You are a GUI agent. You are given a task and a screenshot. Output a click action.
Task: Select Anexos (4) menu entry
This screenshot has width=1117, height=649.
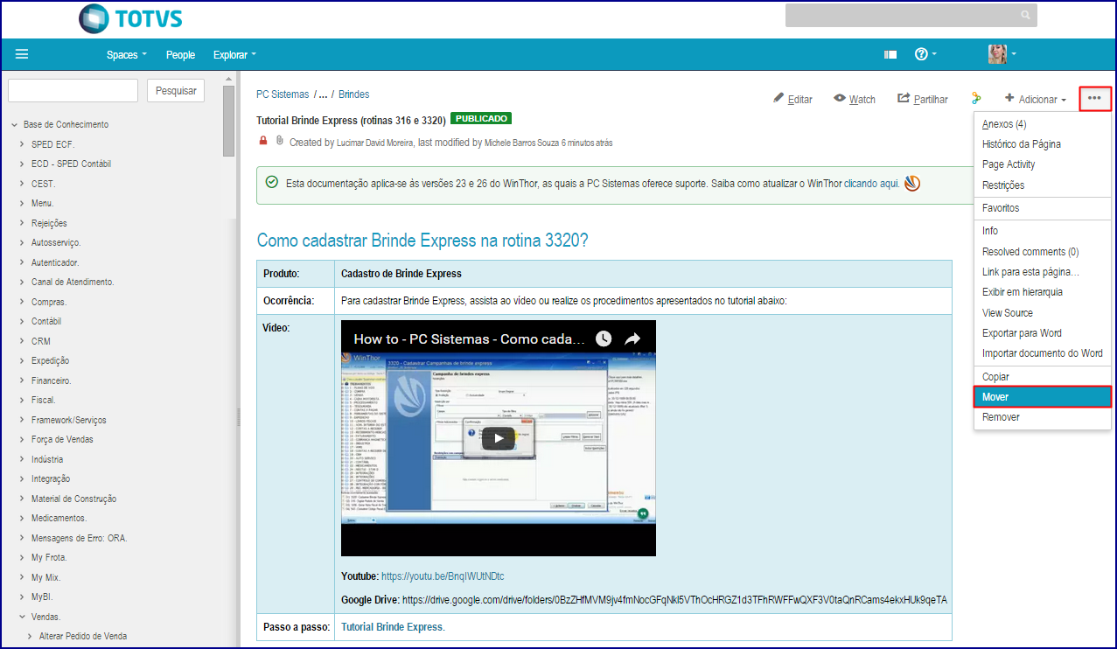coord(1042,124)
